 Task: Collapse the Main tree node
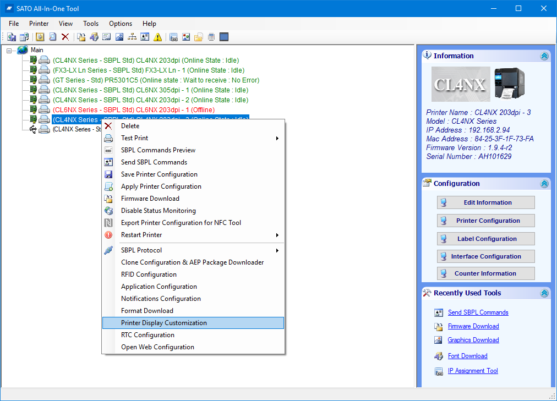click(9, 51)
